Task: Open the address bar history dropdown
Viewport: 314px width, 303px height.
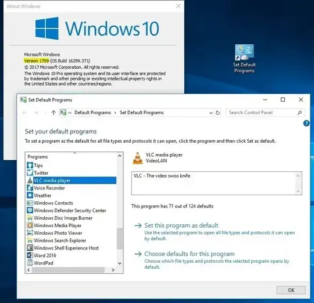Action: coord(210,113)
